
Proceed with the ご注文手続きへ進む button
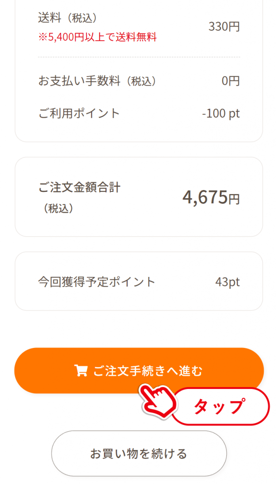[x=139, y=371]
